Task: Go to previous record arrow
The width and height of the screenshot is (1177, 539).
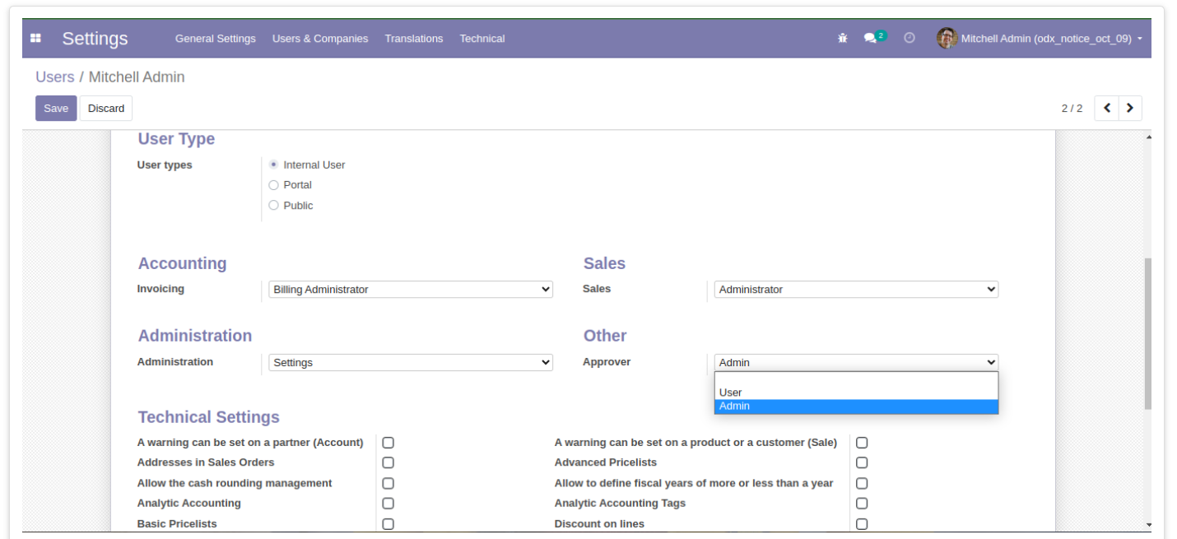Action: [1107, 108]
